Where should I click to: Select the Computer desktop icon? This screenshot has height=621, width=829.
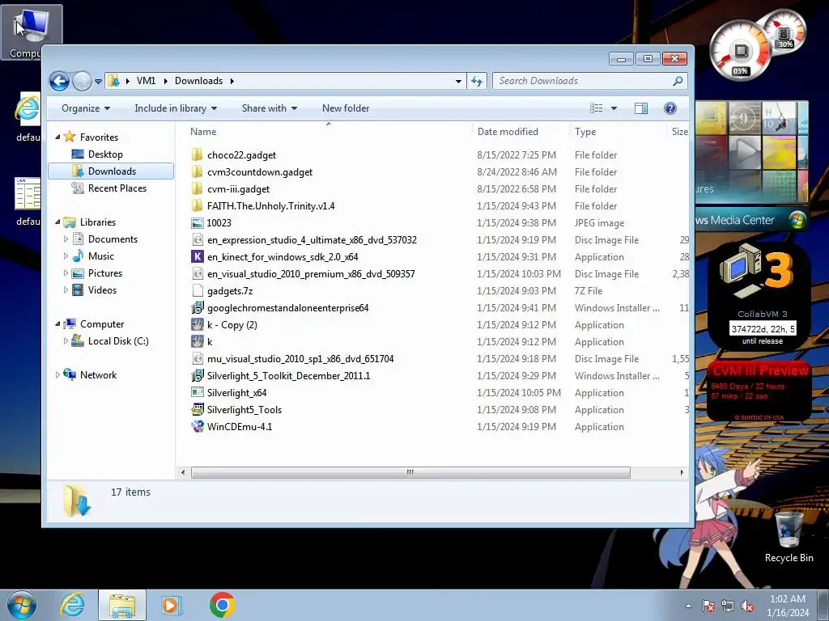point(32,32)
